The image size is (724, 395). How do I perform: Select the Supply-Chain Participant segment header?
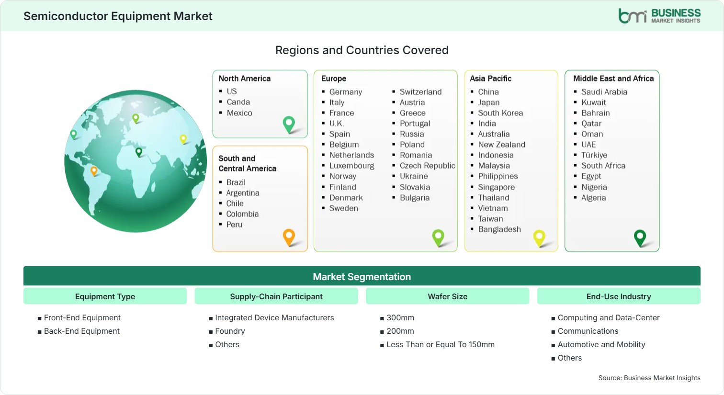tap(276, 296)
